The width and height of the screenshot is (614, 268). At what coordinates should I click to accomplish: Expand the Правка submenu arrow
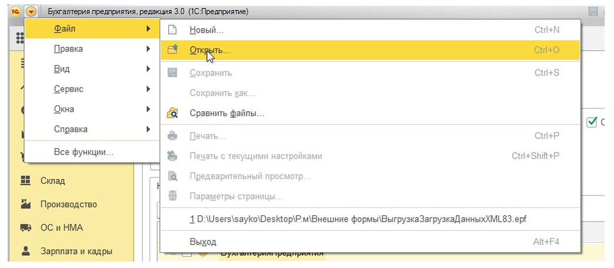click(148, 49)
